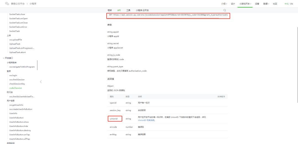Select the 微信运动 sidebar category
Viewport: 298px width, 144px height.
tap(11, 143)
